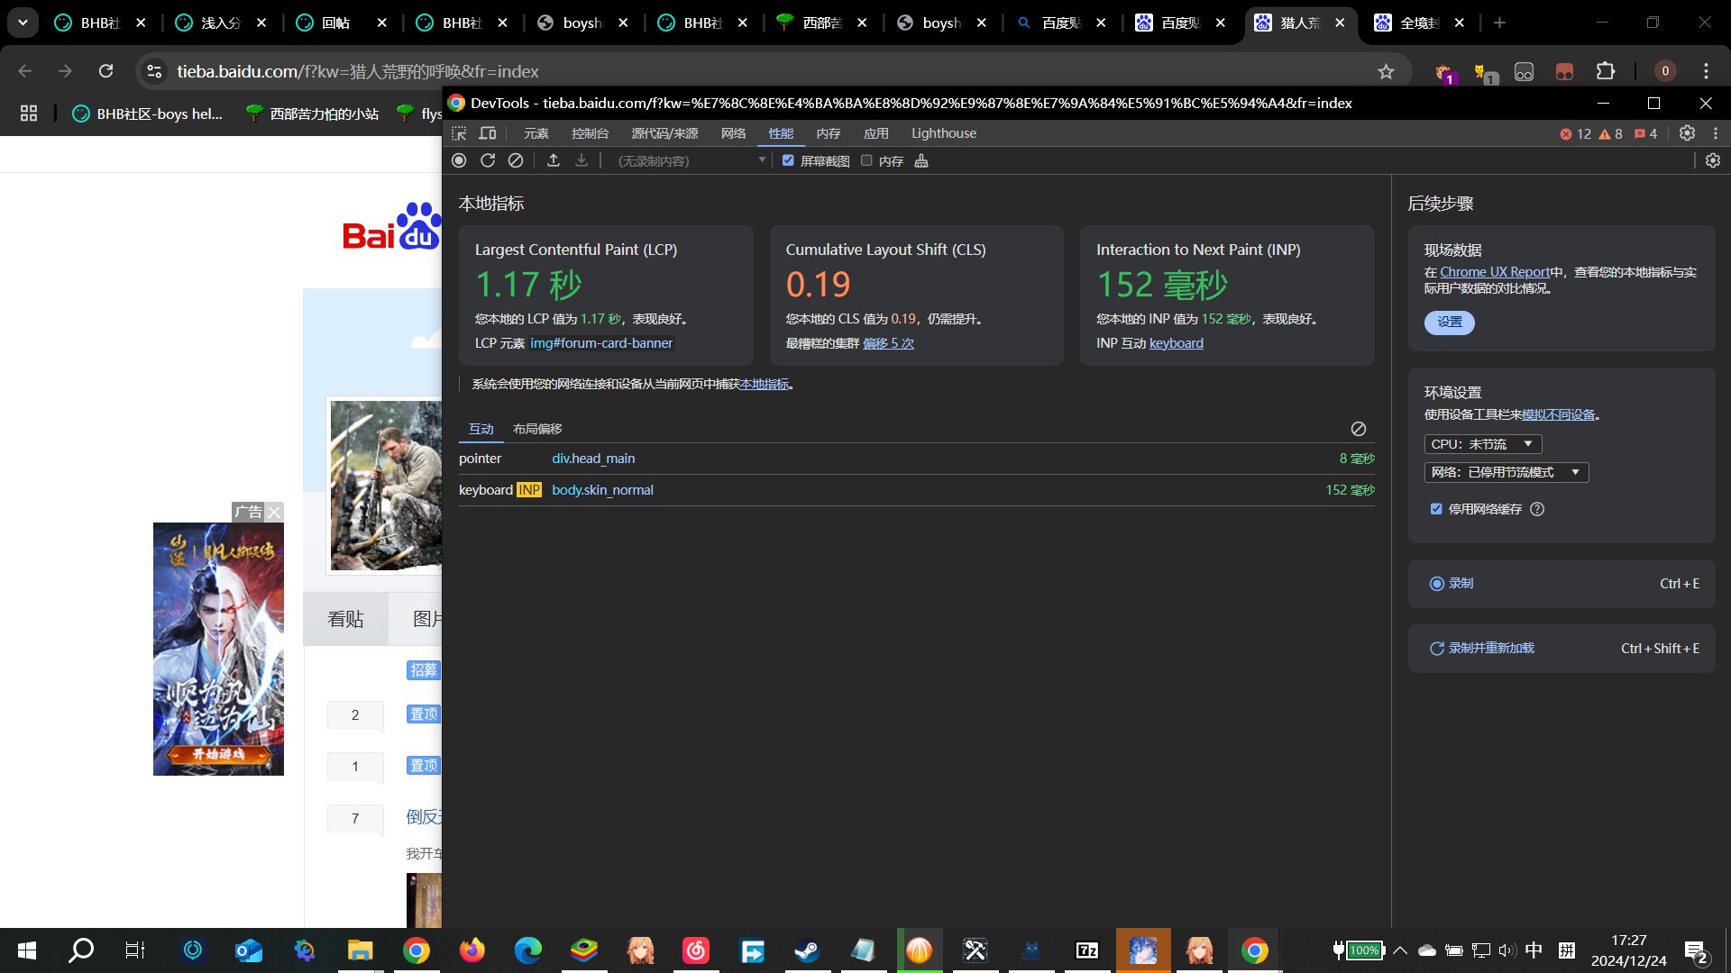
Task: Open the Chrome UX Report link
Action: 1495,272
